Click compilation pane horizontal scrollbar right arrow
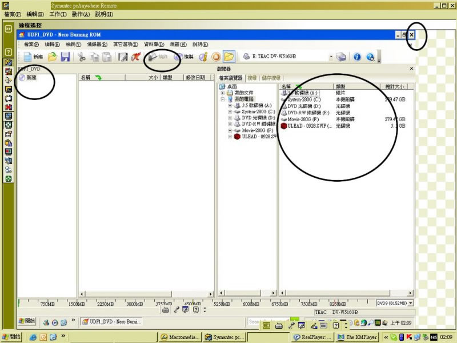This screenshot has height=343, width=457. click(210, 294)
